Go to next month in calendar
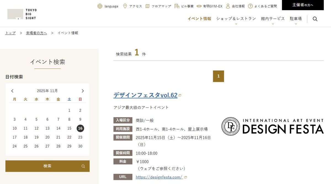Screen dimensions: 331x184 tap(82, 91)
